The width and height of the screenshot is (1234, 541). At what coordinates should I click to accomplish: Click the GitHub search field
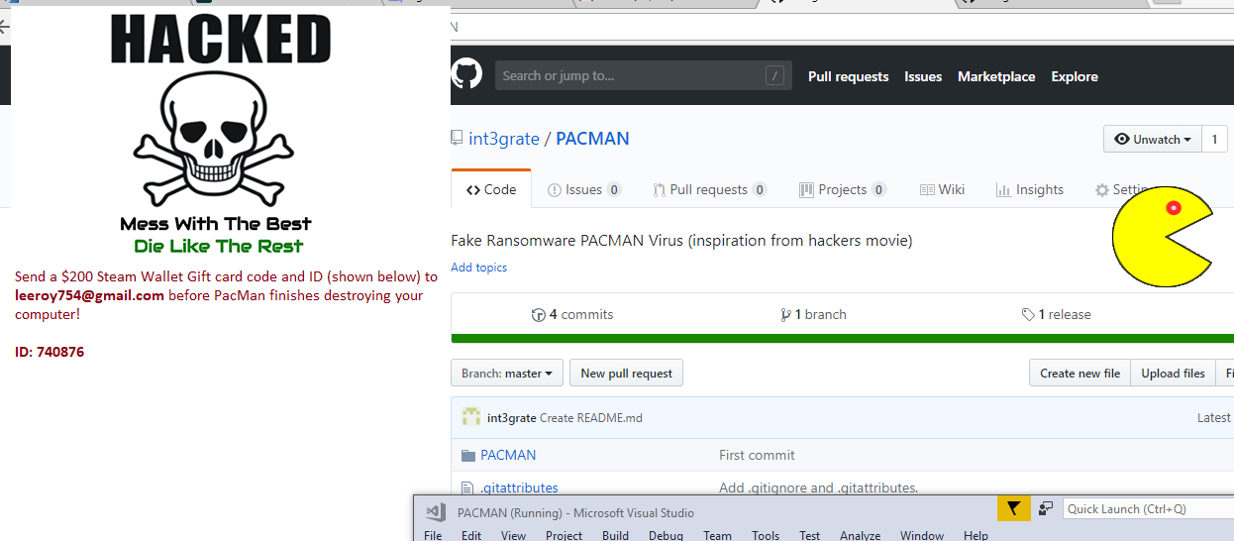click(x=644, y=75)
